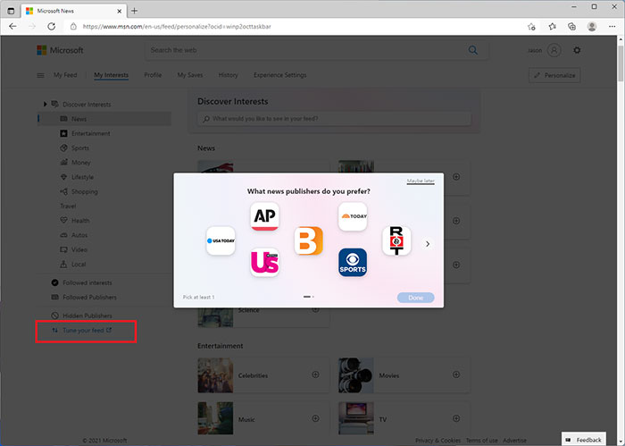
Task: Follow Celebrities with the plus button
Action: [315, 375]
